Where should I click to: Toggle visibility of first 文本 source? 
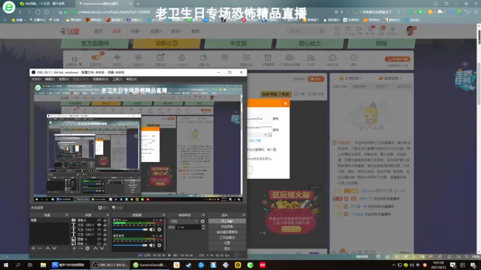99,224
